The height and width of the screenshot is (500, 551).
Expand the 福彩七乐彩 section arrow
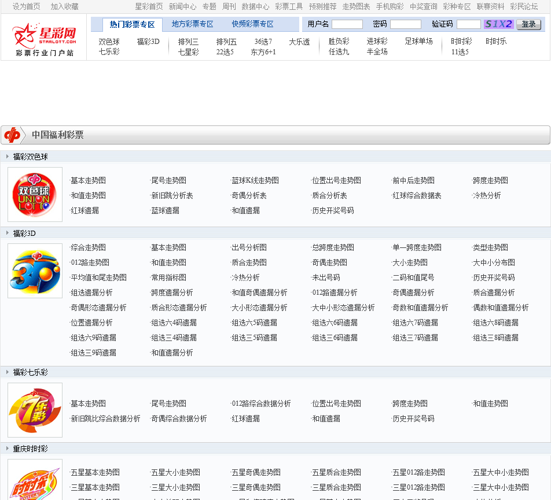[8, 372]
